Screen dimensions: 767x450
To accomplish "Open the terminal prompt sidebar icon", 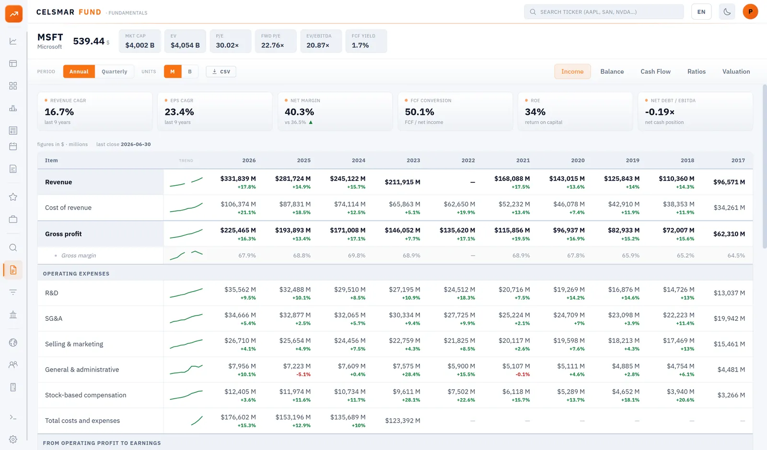I will (13, 417).
